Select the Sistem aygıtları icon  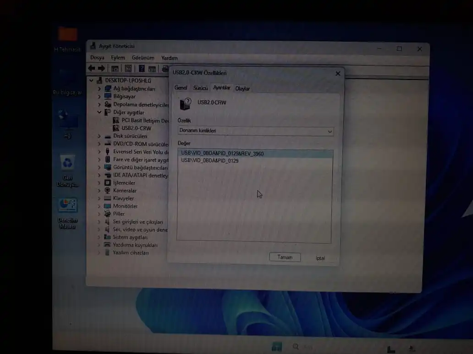pos(107,237)
